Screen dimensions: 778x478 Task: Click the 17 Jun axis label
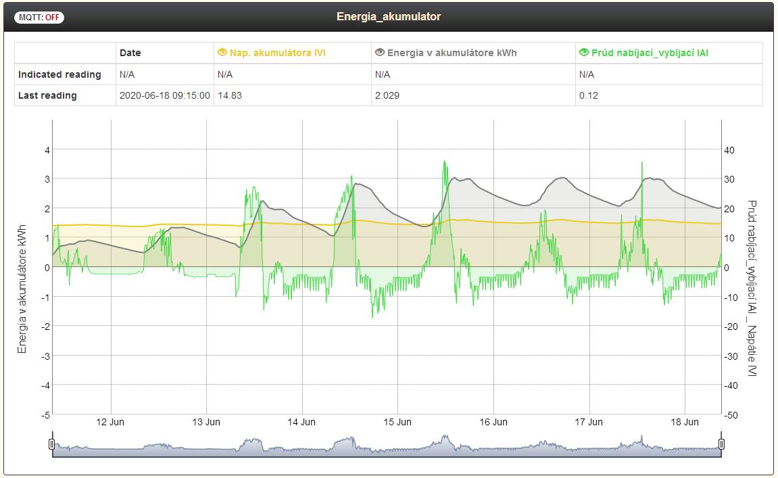(589, 422)
